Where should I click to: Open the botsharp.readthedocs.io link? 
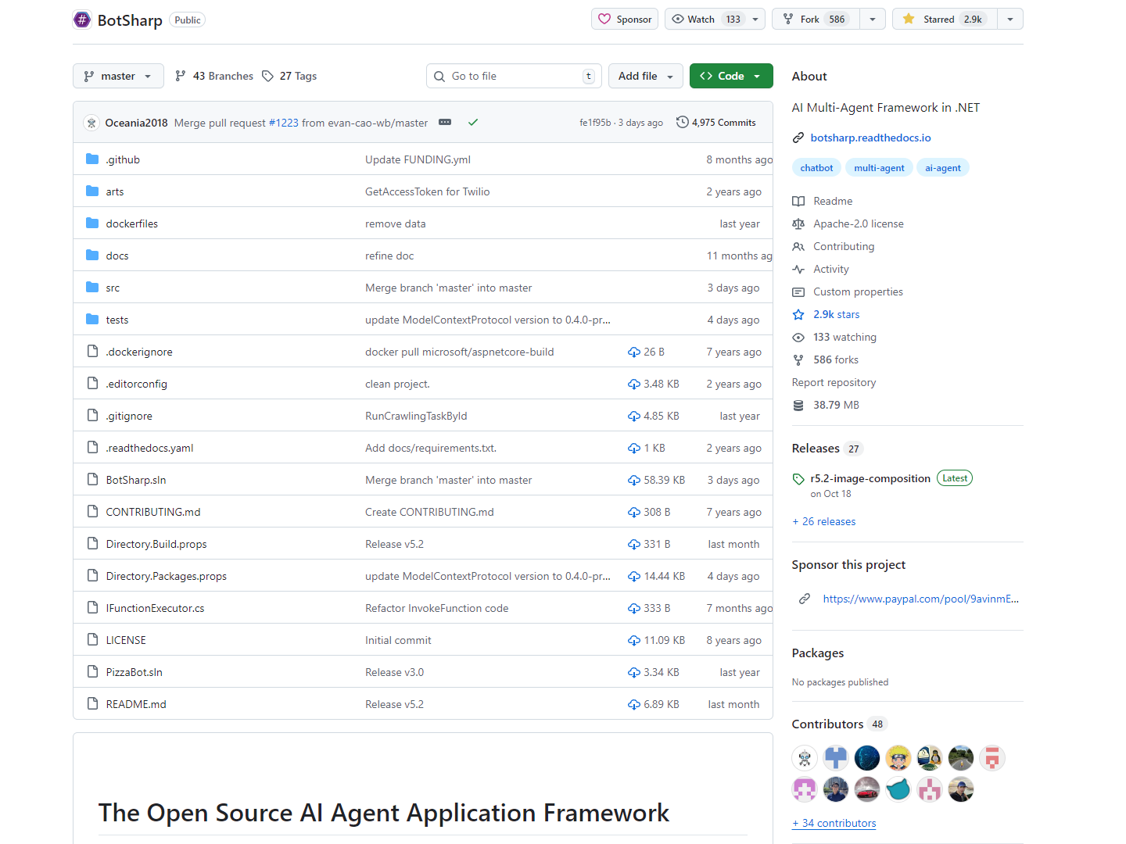pos(870,138)
